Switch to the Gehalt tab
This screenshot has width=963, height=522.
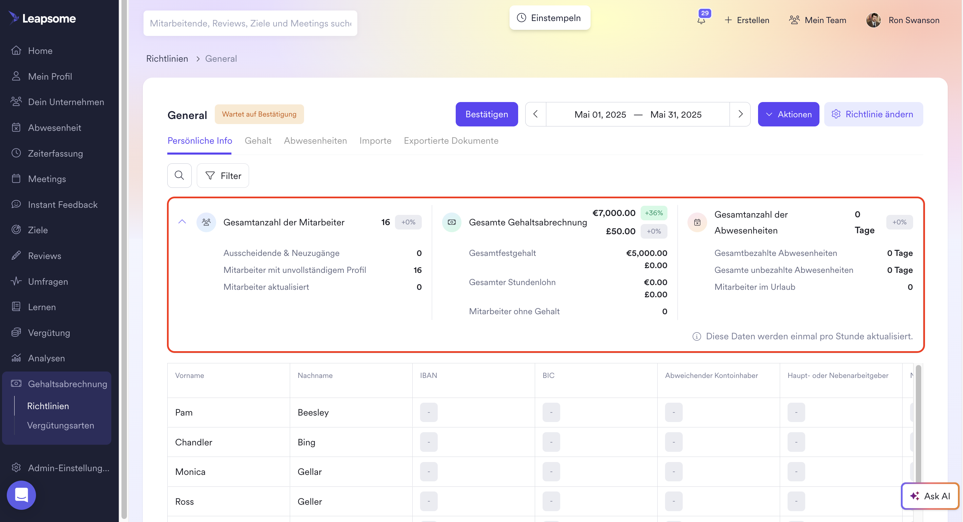(258, 141)
